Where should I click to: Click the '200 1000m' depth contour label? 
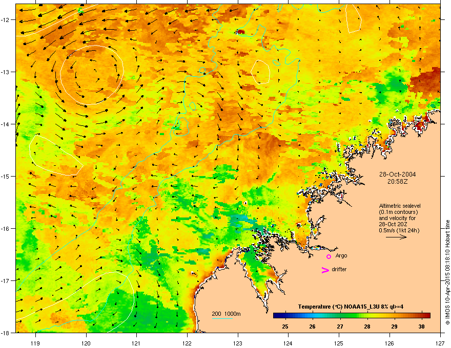(x=226, y=314)
